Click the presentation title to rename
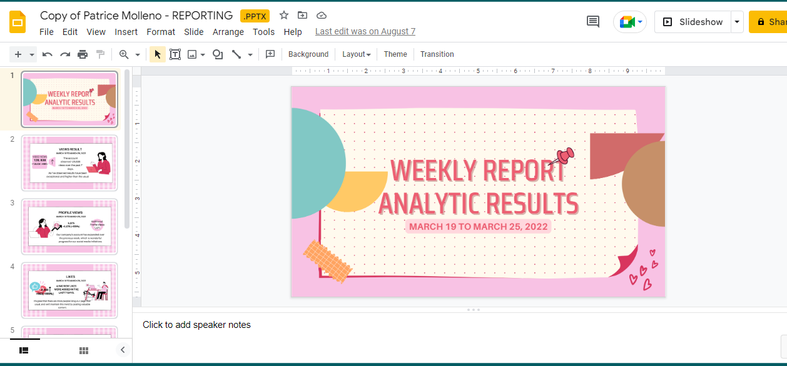This screenshot has width=787, height=366. point(136,16)
